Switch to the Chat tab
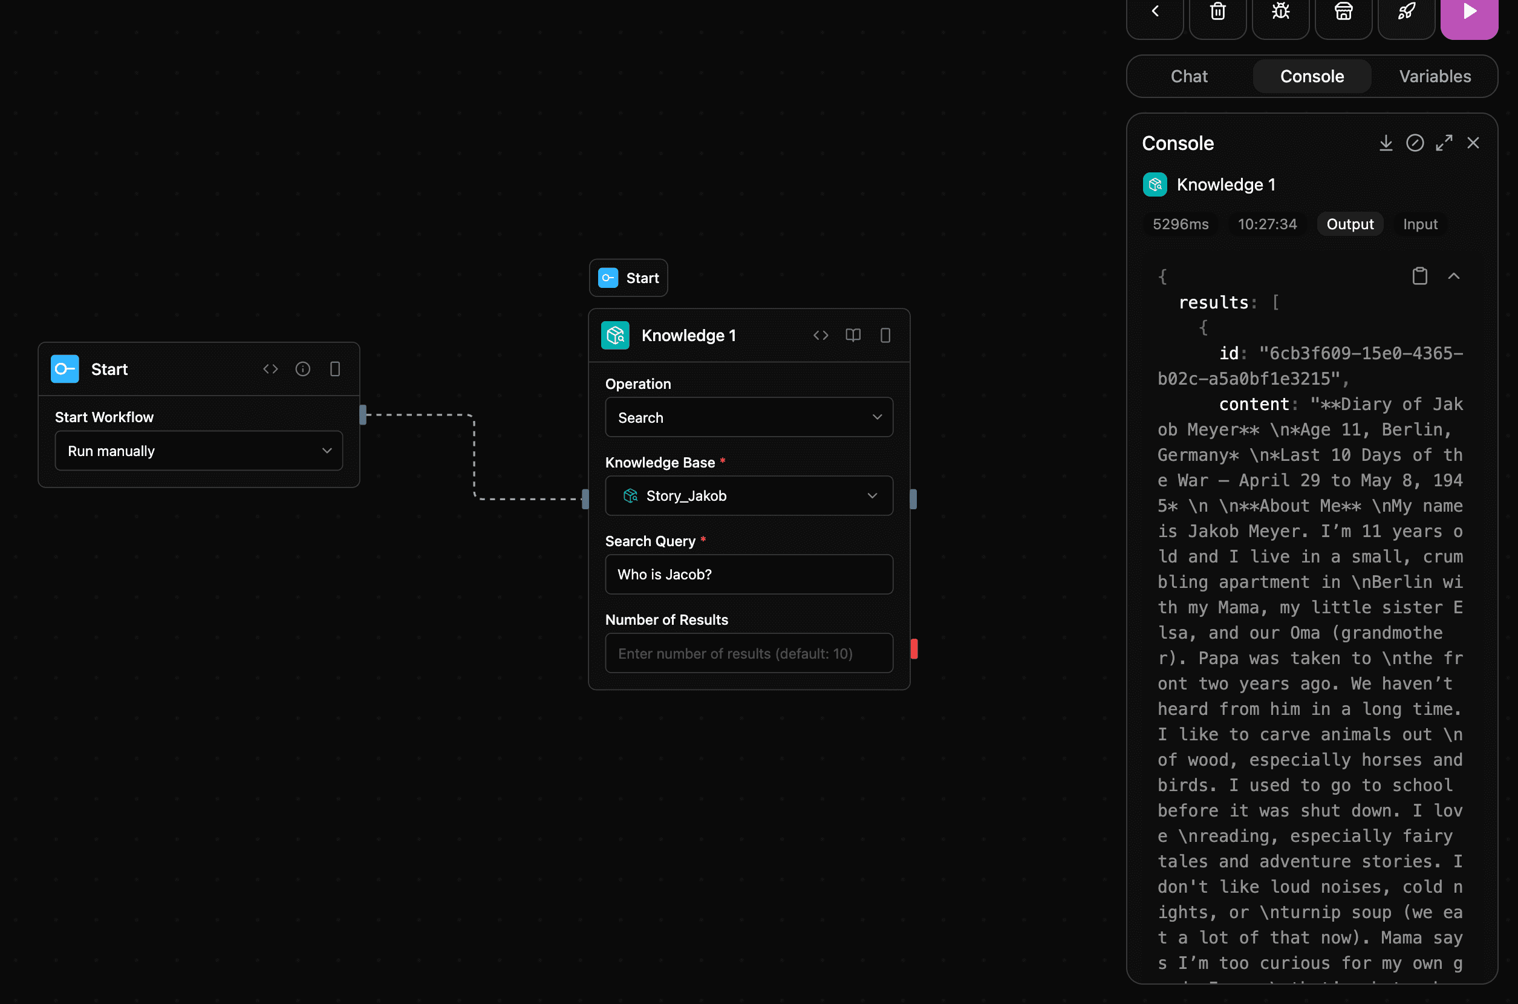The image size is (1518, 1004). pos(1189,76)
